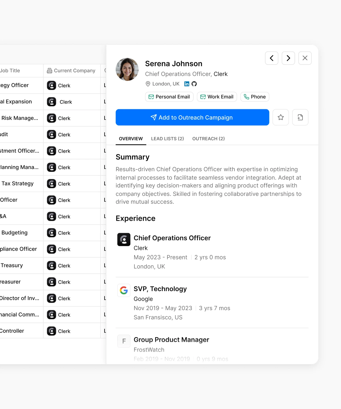Image resolution: width=341 pixels, height=409 pixels.
Task: Go to next lead with right chevron
Action: (288, 58)
